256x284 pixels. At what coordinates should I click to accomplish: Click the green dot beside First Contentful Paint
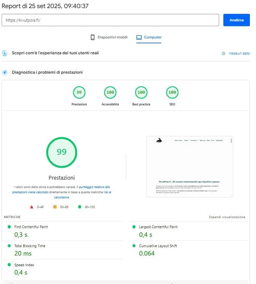(x=9, y=227)
